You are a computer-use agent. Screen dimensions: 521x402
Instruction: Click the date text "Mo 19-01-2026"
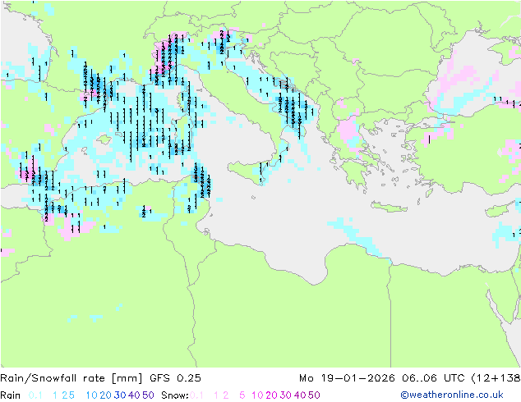click(347, 378)
